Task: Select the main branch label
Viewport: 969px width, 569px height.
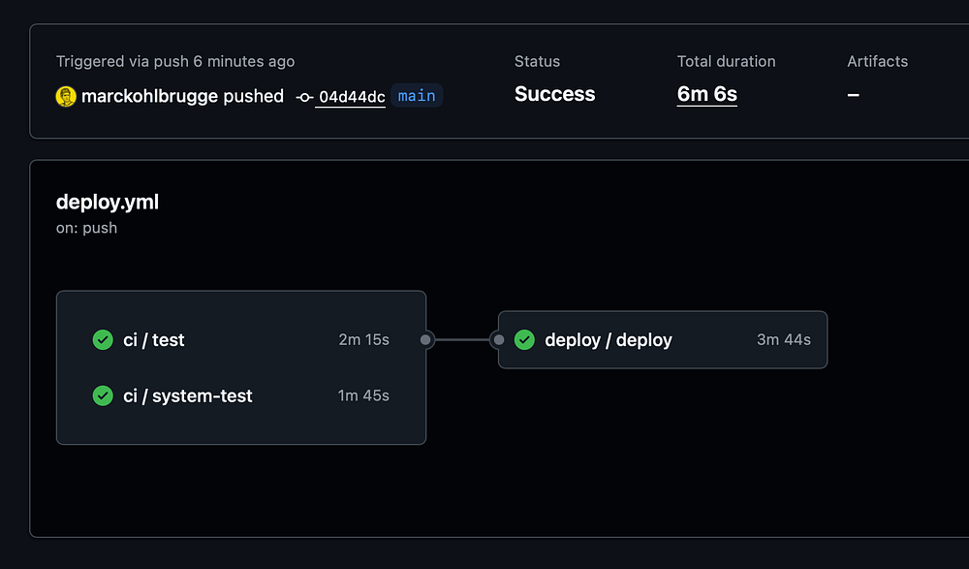Action: coord(417,96)
